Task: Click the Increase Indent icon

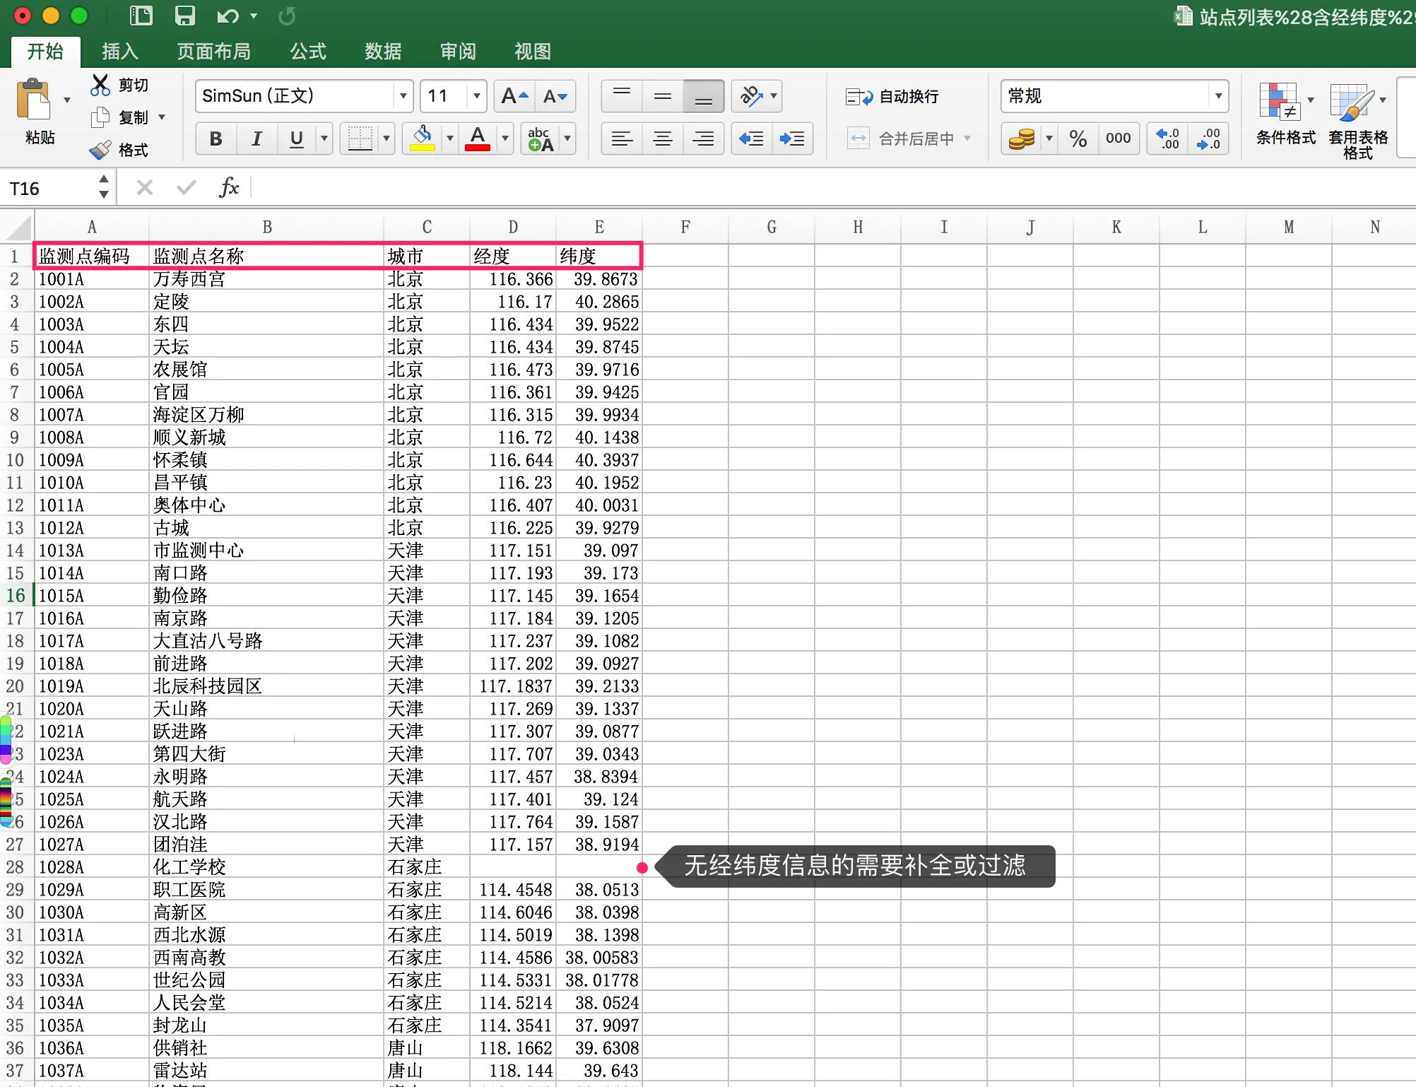Action: tap(792, 139)
